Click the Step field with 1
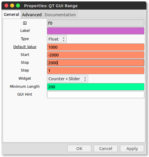 96,71
